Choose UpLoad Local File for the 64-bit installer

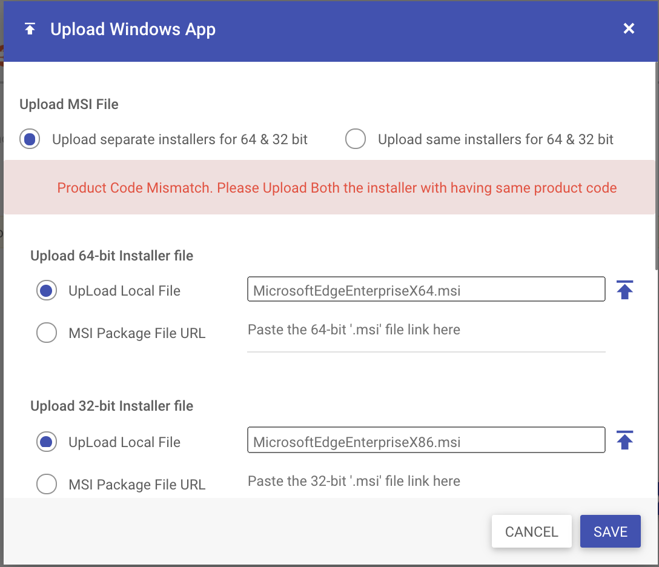pos(47,290)
